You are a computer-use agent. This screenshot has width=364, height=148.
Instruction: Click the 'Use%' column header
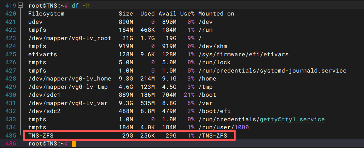coord(187,14)
